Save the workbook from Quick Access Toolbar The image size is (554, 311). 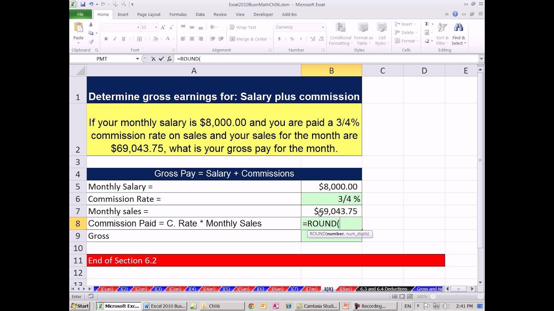82,4
